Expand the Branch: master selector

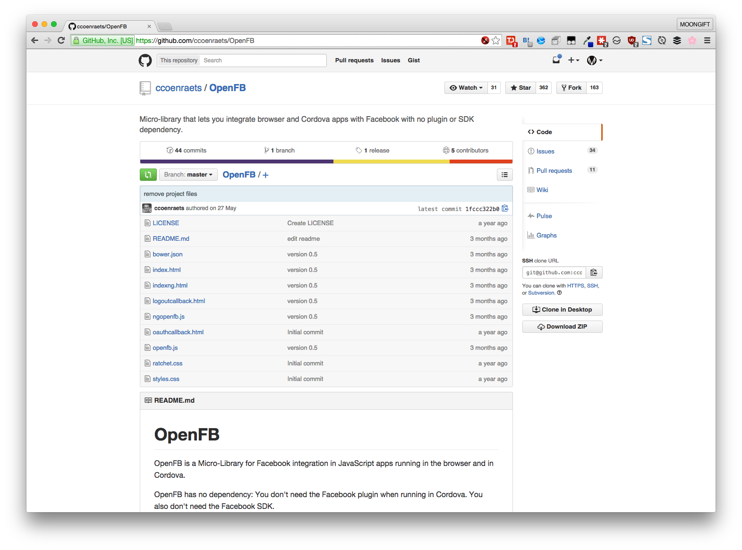tap(188, 175)
